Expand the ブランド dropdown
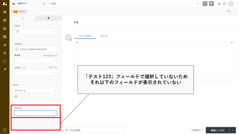This screenshot has height=134, width=239. point(36,31)
